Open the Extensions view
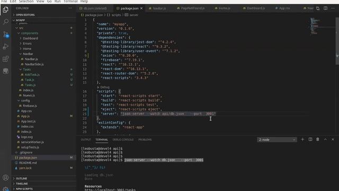This screenshot has width=339, height=191. (6, 59)
